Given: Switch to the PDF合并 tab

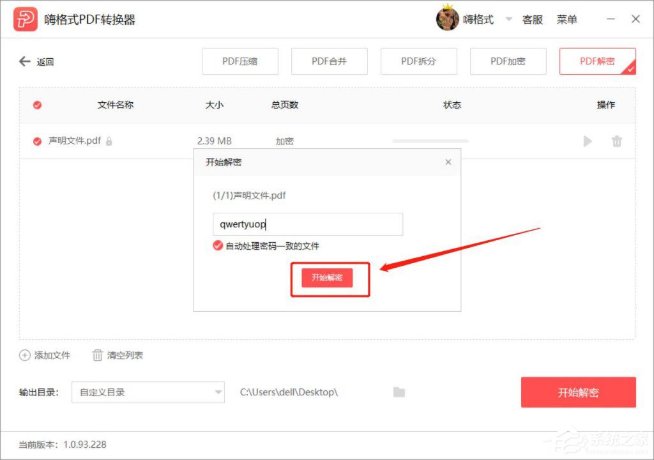Looking at the screenshot, I should 329,61.
